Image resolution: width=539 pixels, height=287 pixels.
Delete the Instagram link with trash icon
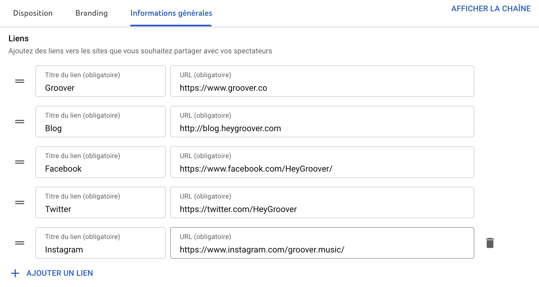point(490,243)
